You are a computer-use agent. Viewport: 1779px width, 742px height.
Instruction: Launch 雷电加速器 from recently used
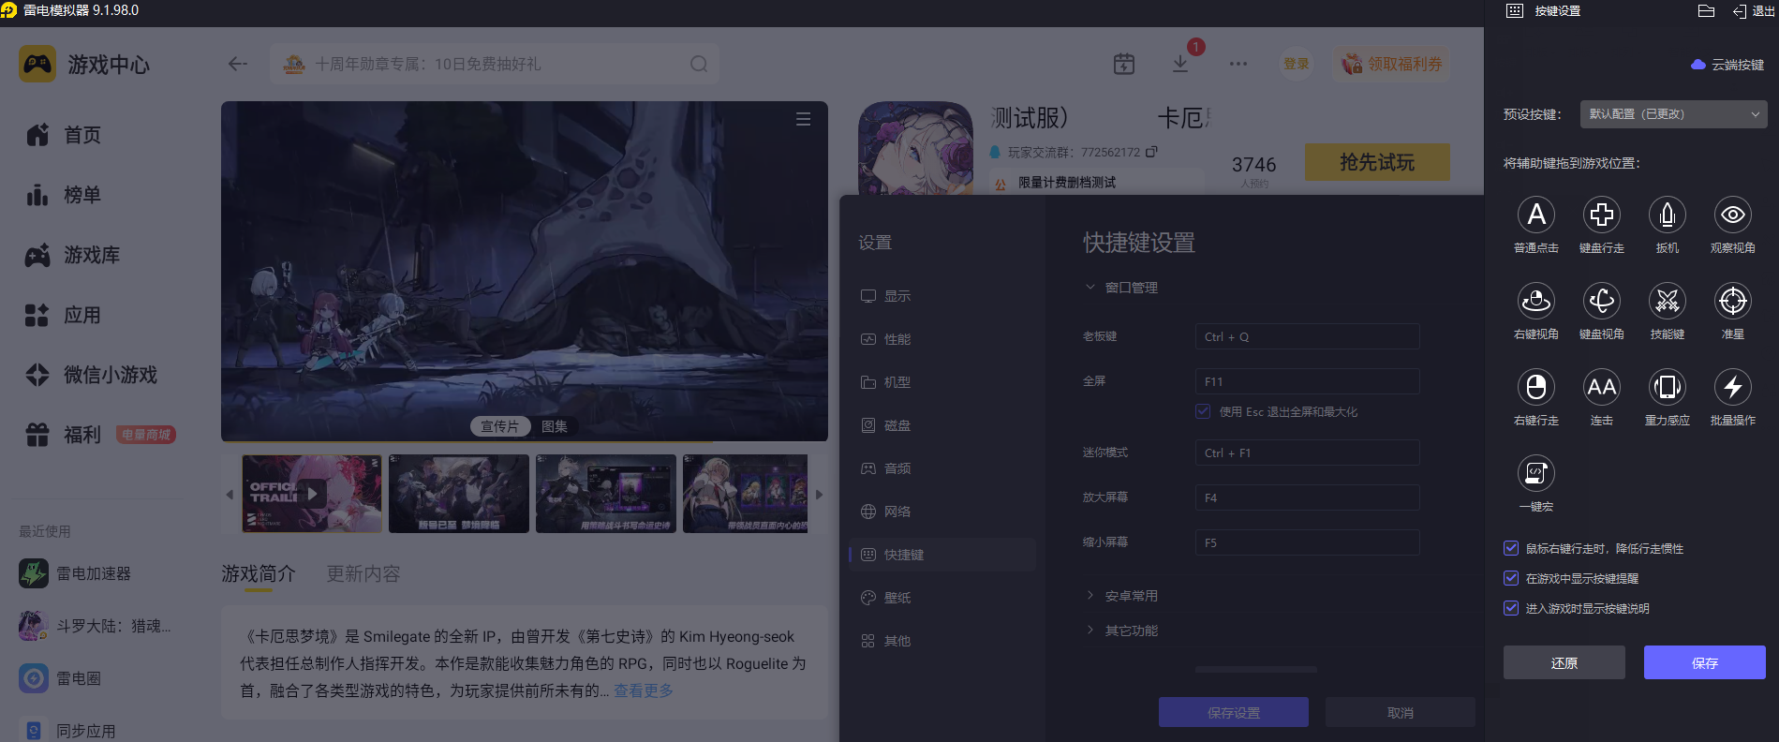75,573
